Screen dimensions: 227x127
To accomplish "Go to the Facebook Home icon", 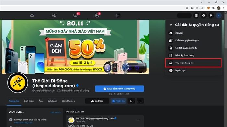I will coord(32,15).
